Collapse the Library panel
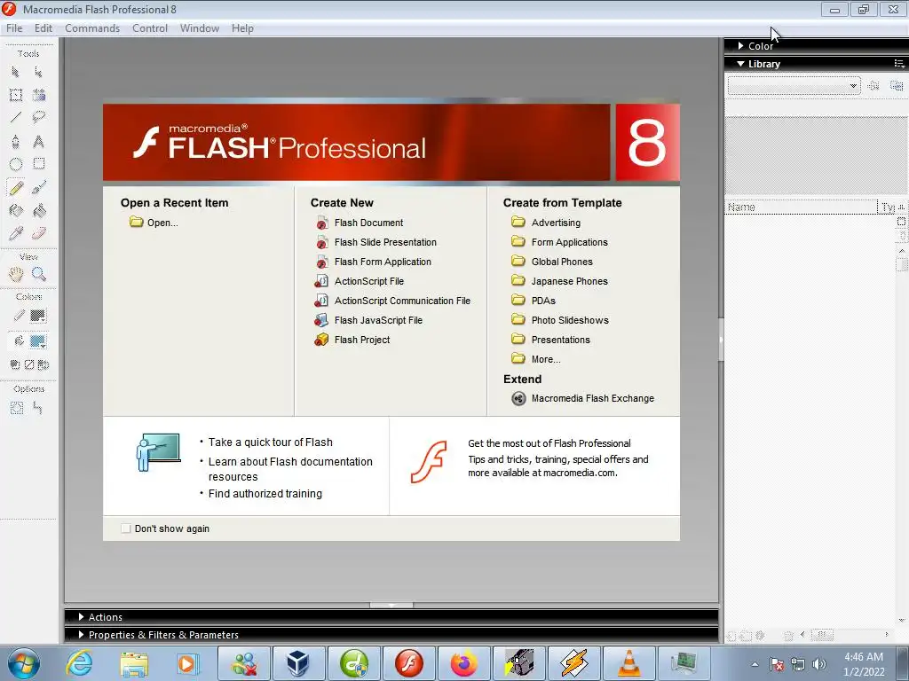 [x=740, y=64]
